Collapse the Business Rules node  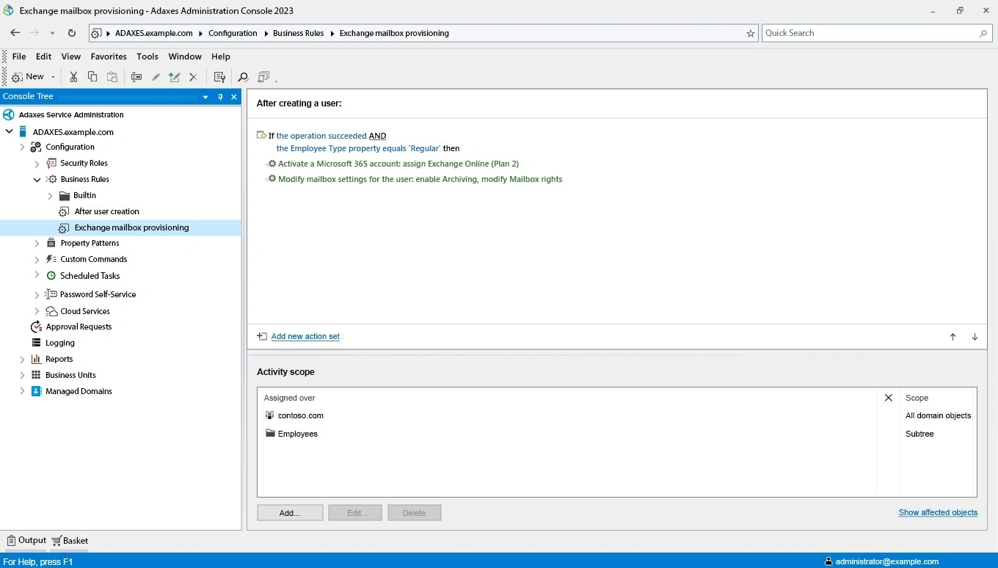[37, 180]
